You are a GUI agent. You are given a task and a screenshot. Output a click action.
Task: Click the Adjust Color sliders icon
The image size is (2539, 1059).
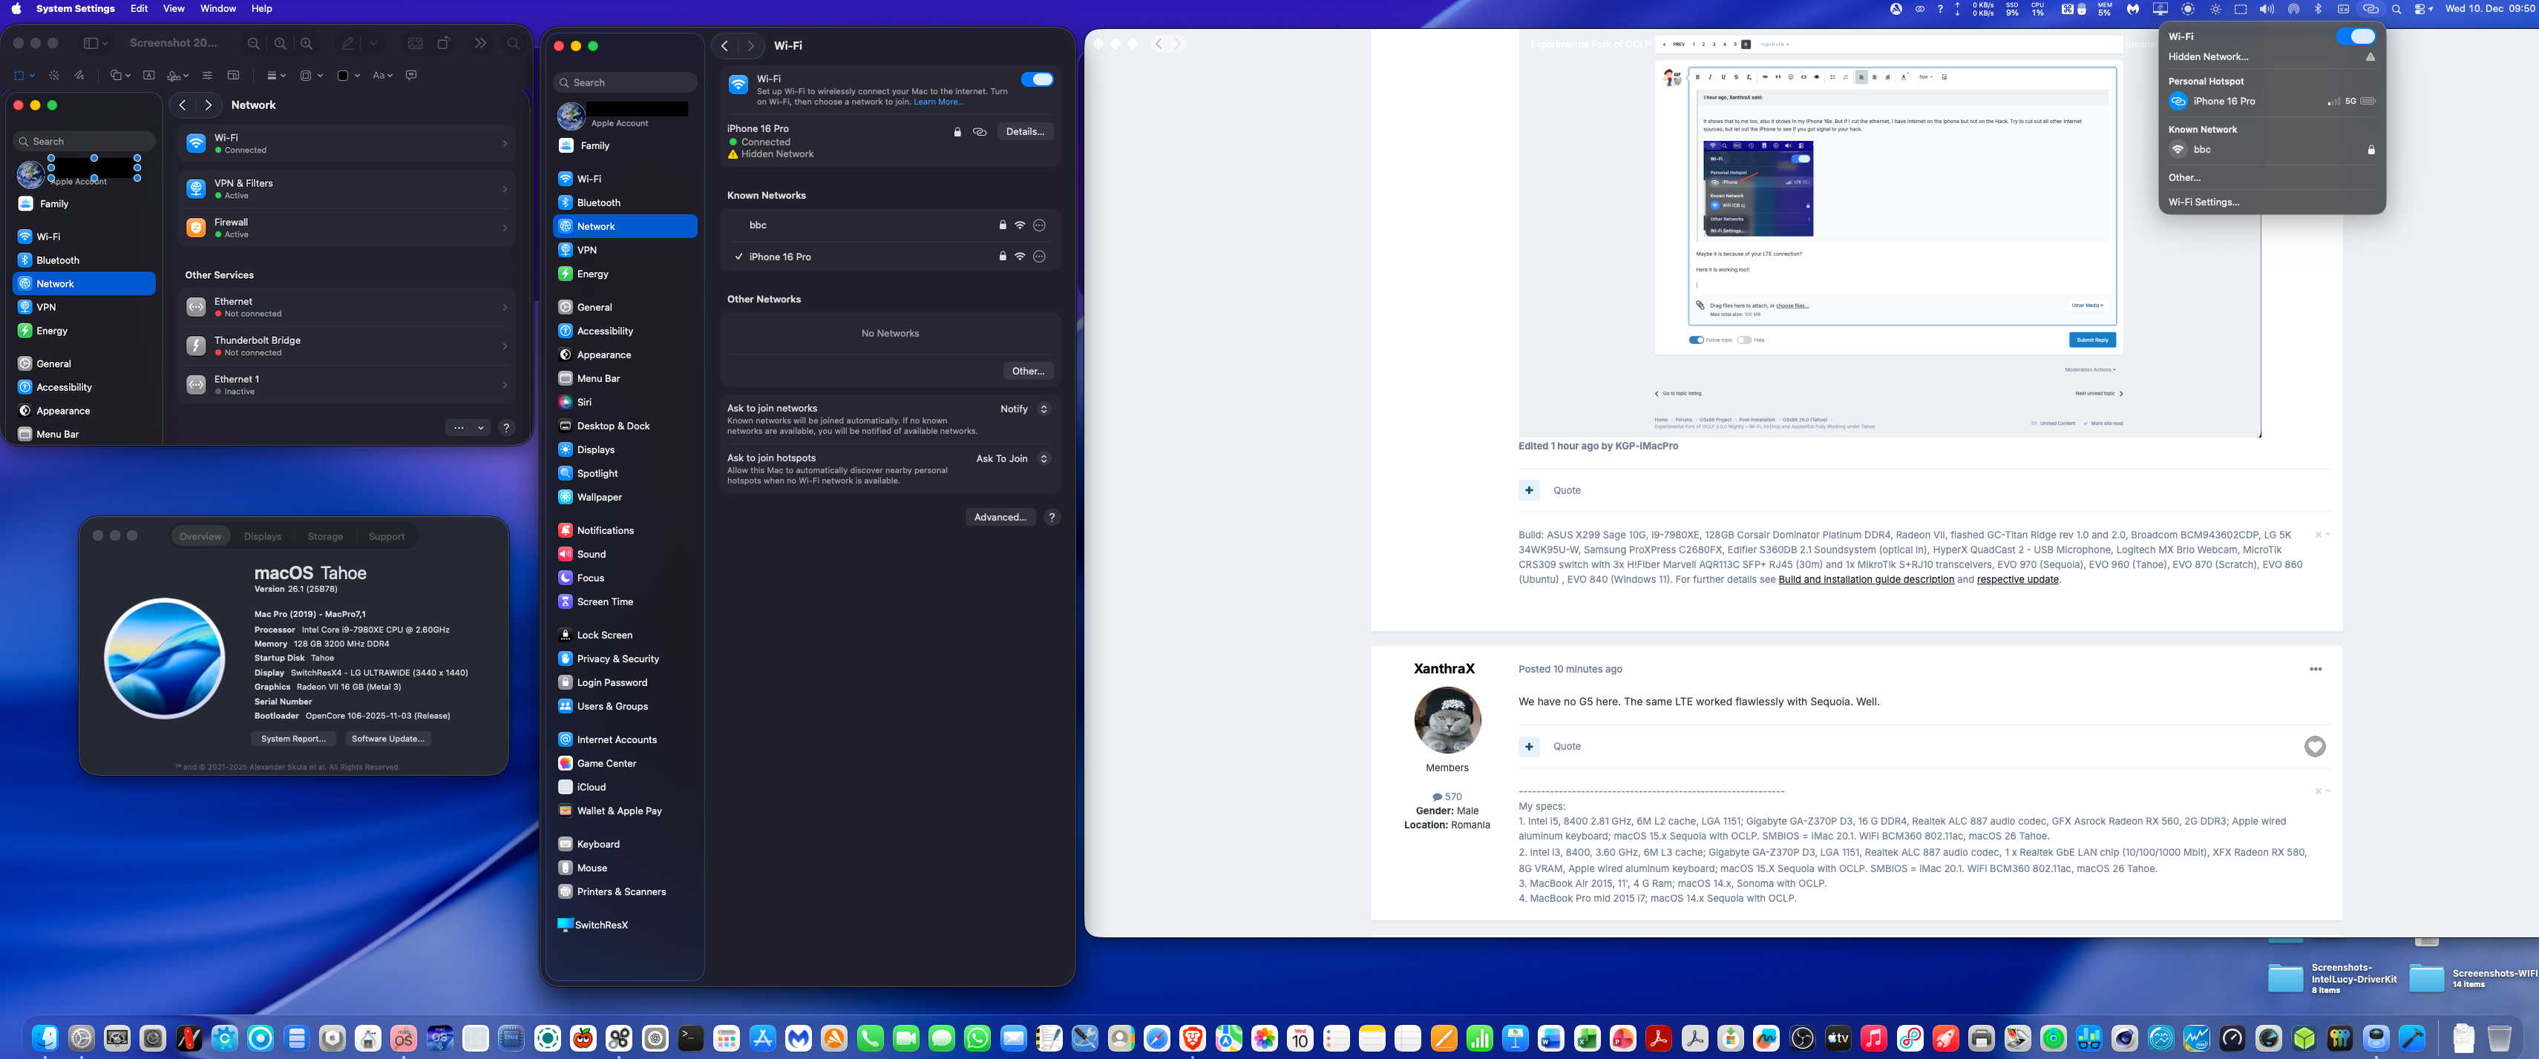tap(207, 76)
